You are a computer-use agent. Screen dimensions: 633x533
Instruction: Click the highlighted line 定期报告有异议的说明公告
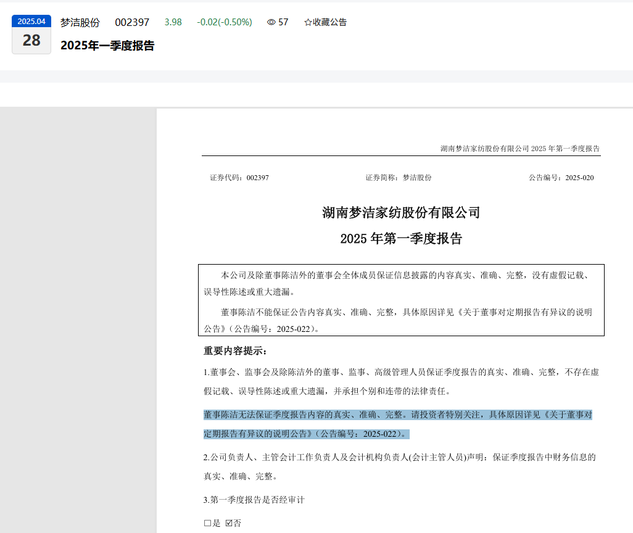pos(307,434)
